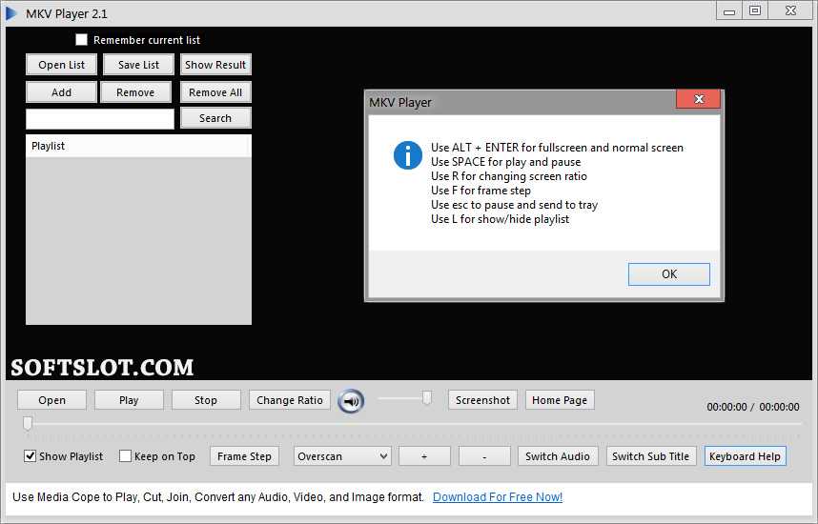
Task: Open the Home Page button
Action: [560, 400]
